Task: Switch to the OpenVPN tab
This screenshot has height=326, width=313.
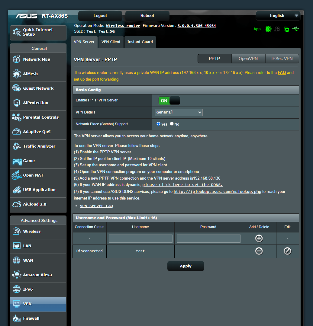Action: pos(248,59)
